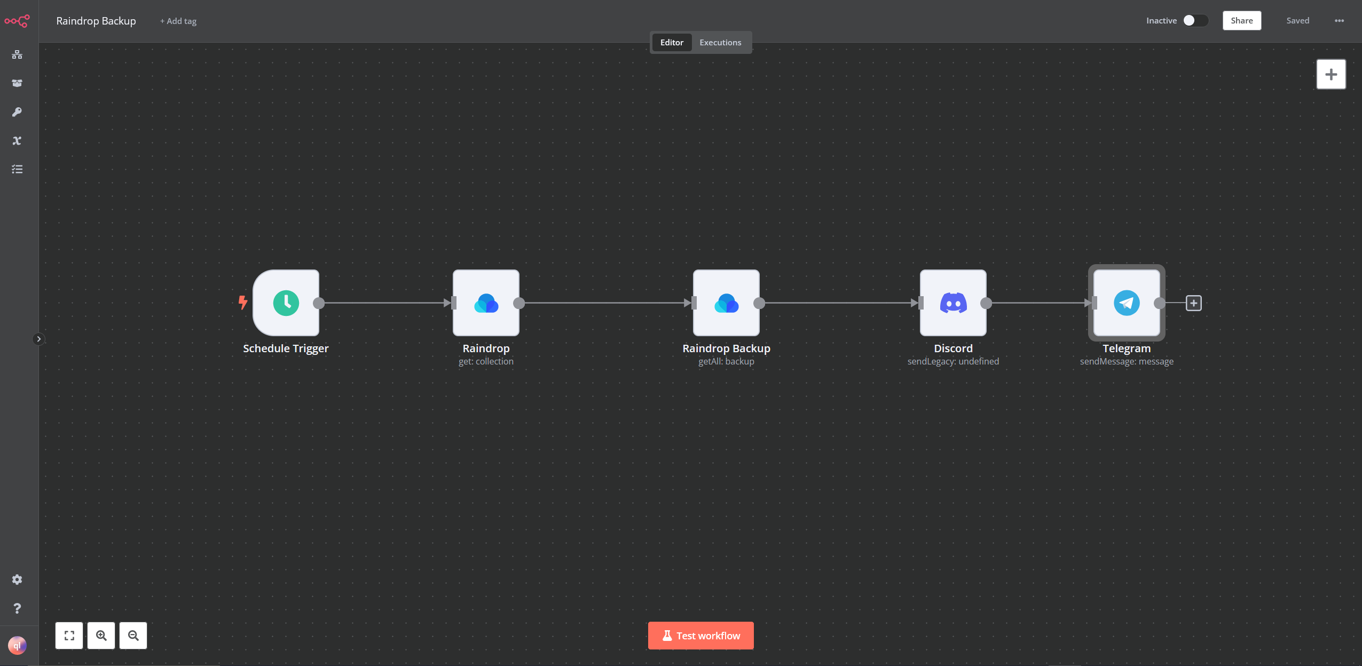Click the trigger lightning bolt icon
Viewport: 1362px width, 666px height.
pos(243,303)
